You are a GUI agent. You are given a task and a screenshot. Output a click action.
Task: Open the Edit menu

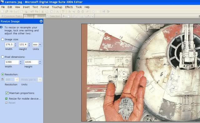point(10,7)
